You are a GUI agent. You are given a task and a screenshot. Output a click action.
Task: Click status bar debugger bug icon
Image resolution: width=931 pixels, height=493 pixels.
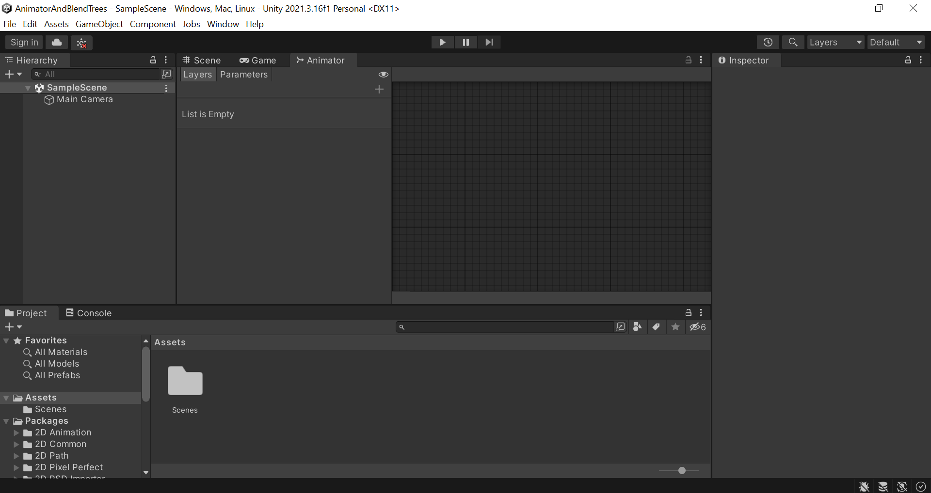click(864, 486)
